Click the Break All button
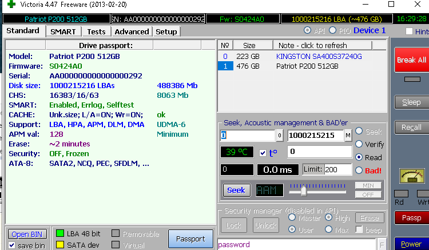 (411, 59)
